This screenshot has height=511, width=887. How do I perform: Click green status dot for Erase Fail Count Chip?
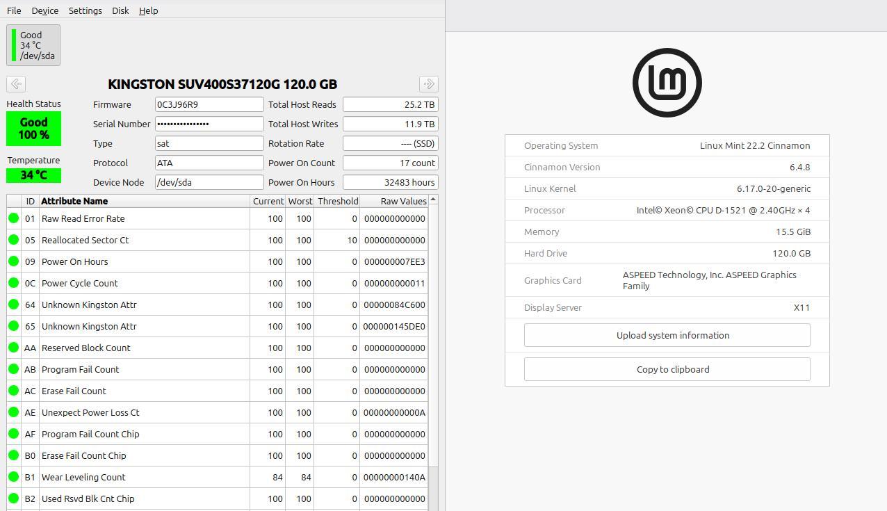click(13, 455)
